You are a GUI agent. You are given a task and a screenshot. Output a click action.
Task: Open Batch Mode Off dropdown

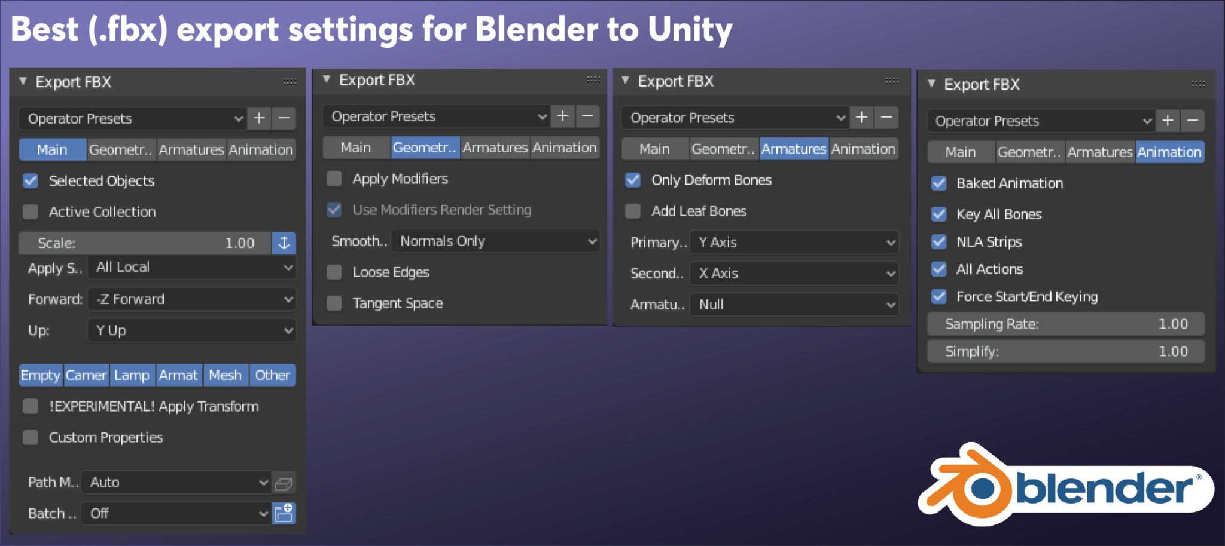coord(176,513)
